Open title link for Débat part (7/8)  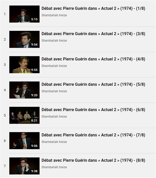click(93, 135)
